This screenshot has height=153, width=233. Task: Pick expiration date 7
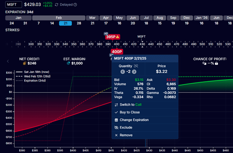[38, 23]
